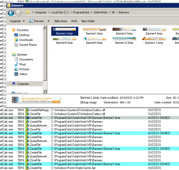Click the Preview toolbar button

coord(37,21)
